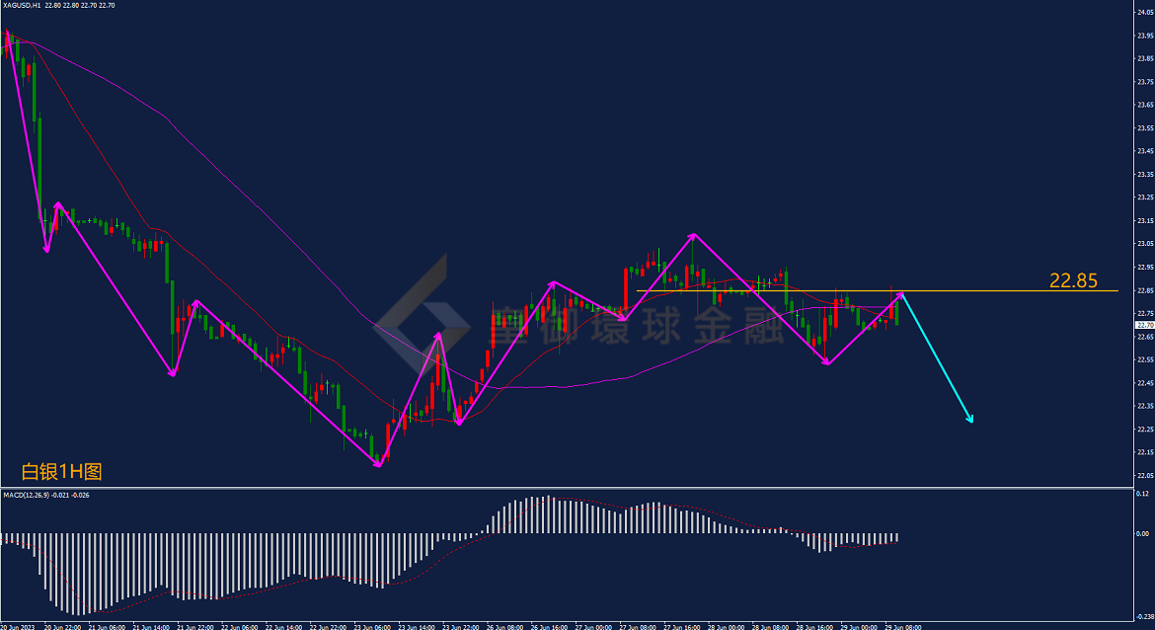Click the 29 Jun 08:00 time label
The height and width of the screenshot is (630, 1155).
(x=902, y=627)
